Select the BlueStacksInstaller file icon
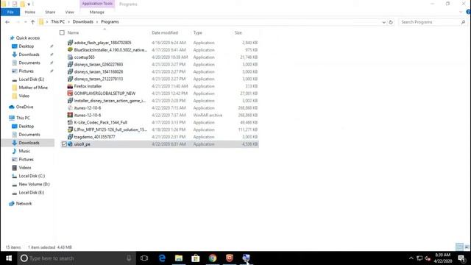This screenshot has width=471, height=265. 70,50
